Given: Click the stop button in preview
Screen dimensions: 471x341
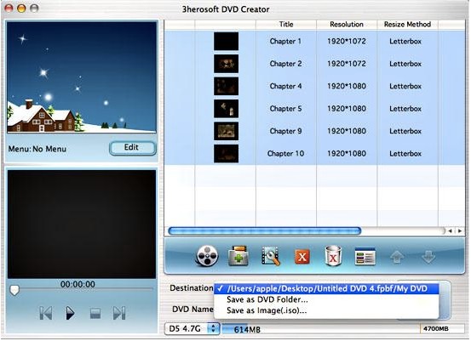Looking at the screenshot, I should (95, 314).
